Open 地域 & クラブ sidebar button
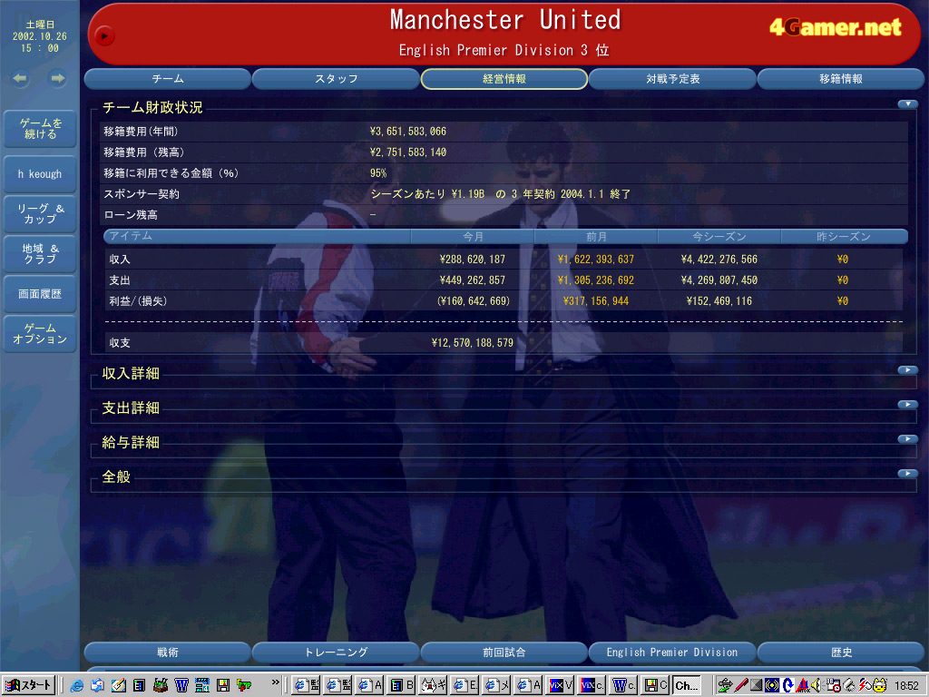This screenshot has height=697, width=929. coord(40,254)
